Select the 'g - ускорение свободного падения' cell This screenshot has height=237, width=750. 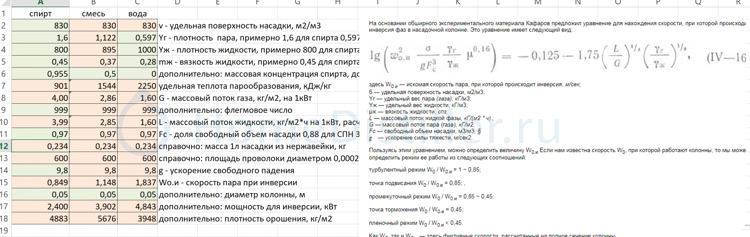[226, 171]
